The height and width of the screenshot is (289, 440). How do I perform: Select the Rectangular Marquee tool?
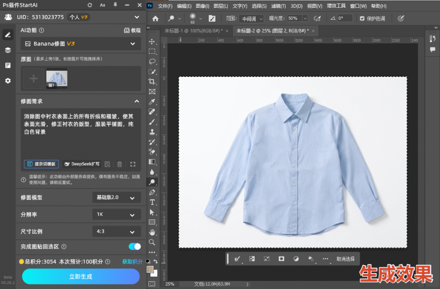click(152, 51)
